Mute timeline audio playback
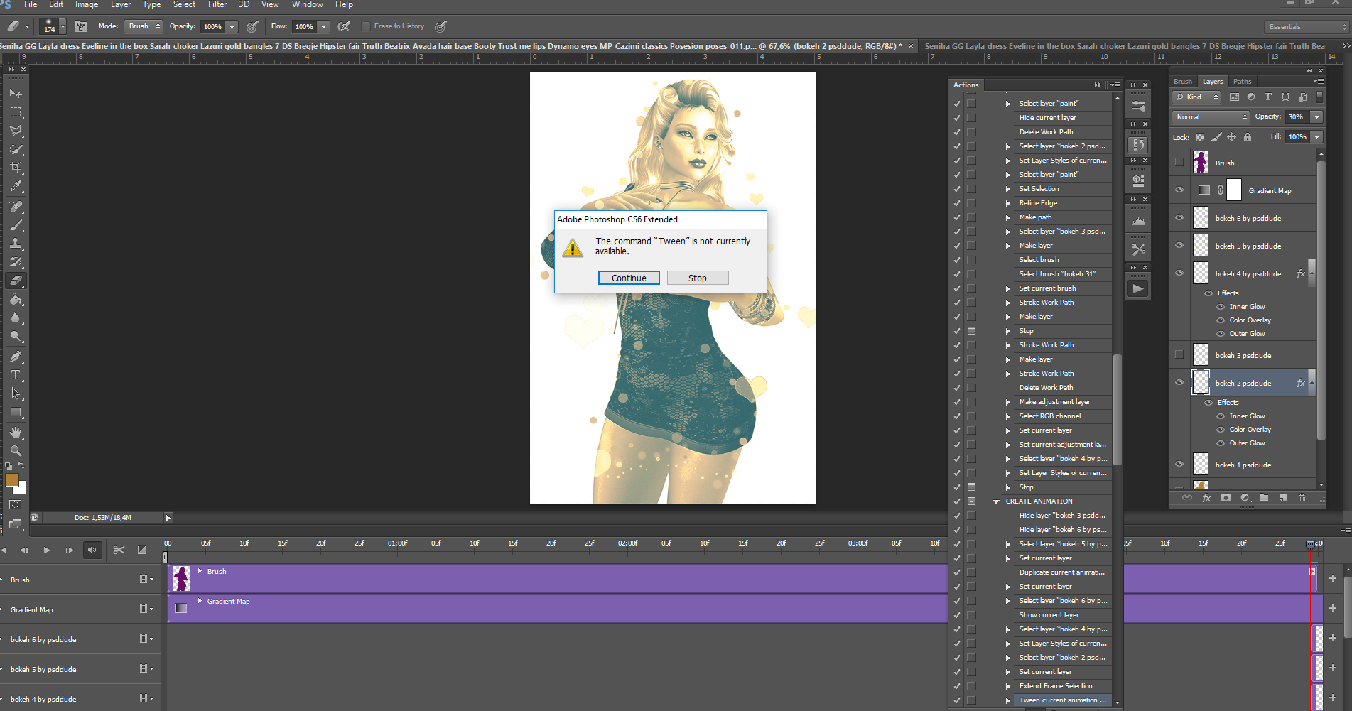1352x711 pixels. [x=92, y=550]
